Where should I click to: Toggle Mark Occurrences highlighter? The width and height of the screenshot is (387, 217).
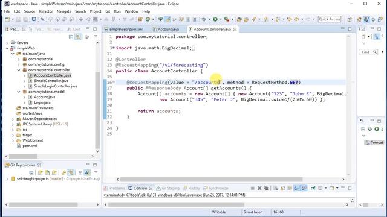click(167, 19)
